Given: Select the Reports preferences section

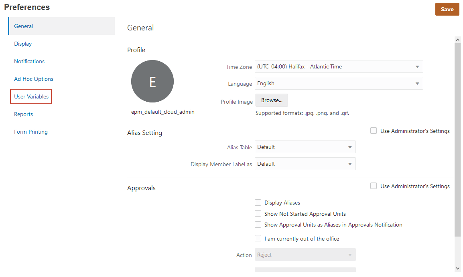Looking at the screenshot, I should [23, 114].
